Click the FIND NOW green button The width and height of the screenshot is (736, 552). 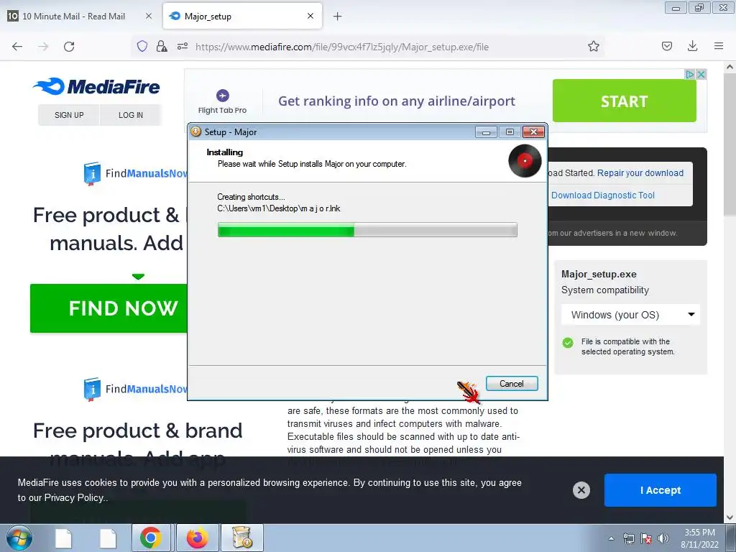click(x=109, y=308)
